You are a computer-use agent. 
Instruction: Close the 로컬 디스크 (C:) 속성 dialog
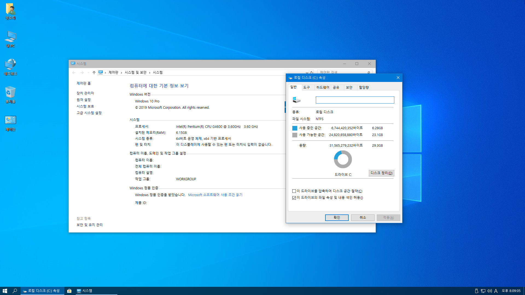pyautogui.click(x=398, y=78)
